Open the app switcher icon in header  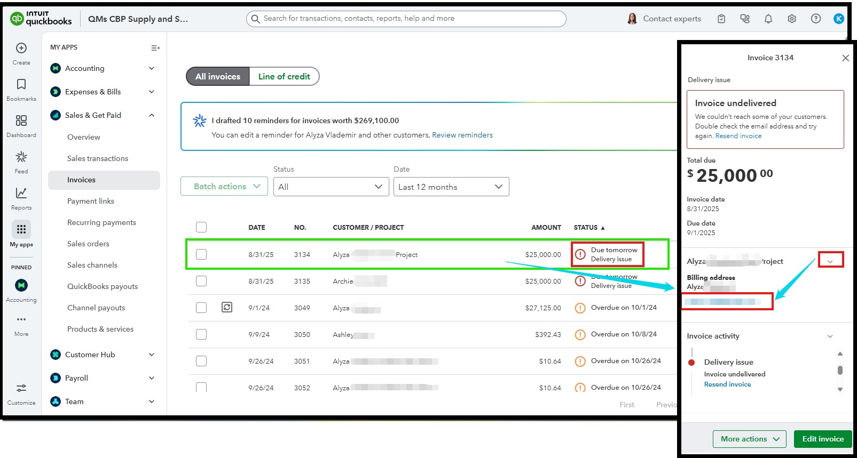click(x=745, y=19)
